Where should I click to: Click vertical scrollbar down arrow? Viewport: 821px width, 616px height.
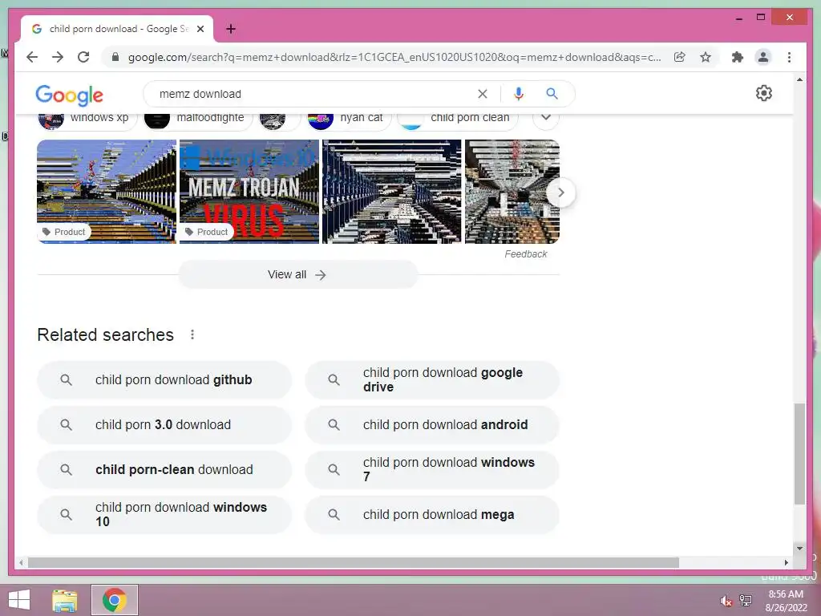click(x=799, y=549)
